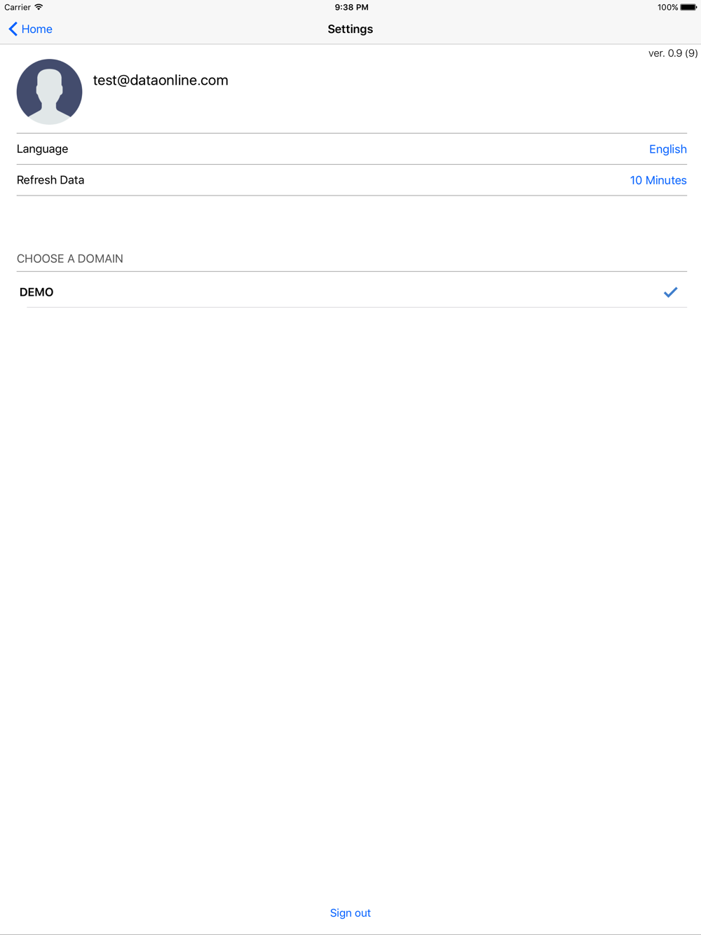Screen dimensions: 701x935
Task: Tap the 9:38 PM clock
Action: 351,7
